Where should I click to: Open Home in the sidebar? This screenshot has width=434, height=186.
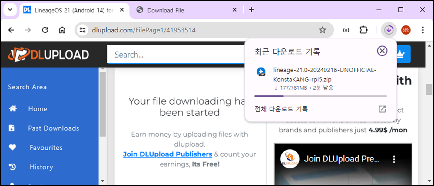pos(38,109)
